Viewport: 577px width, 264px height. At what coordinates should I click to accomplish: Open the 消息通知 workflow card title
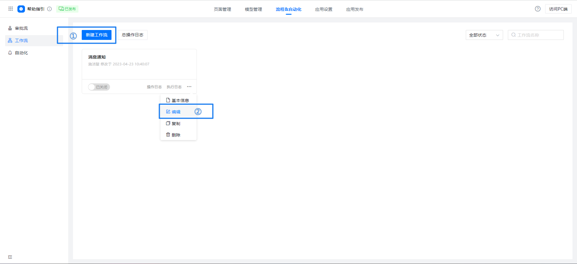pos(97,57)
